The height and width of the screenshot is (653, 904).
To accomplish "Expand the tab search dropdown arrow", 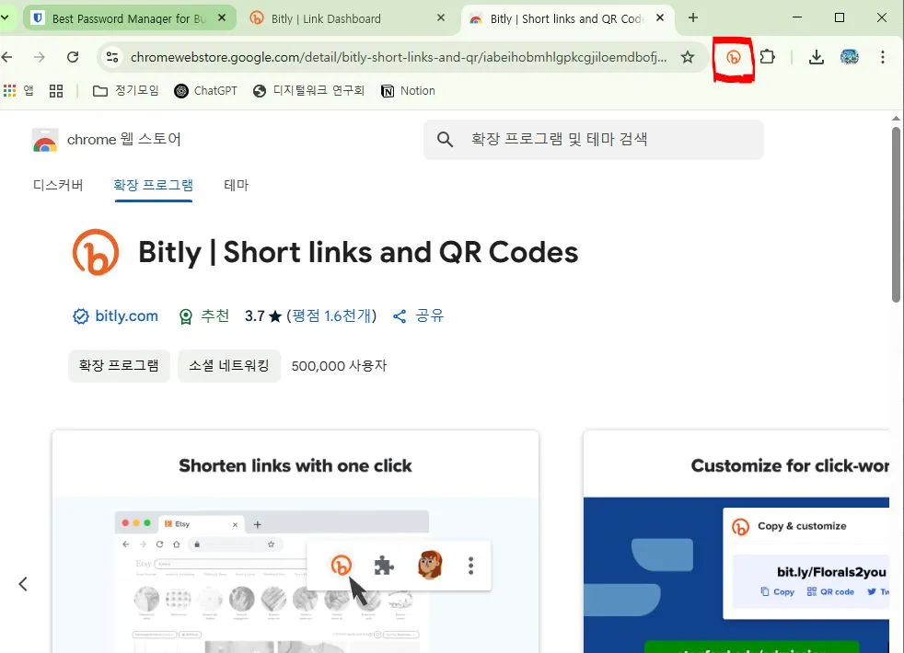I will click(x=5, y=17).
